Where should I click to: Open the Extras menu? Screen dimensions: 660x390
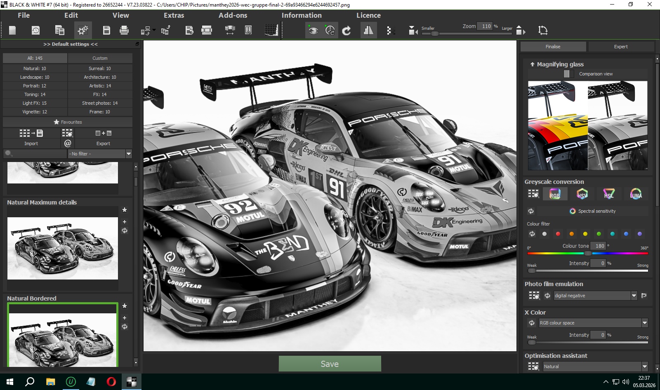coord(174,15)
